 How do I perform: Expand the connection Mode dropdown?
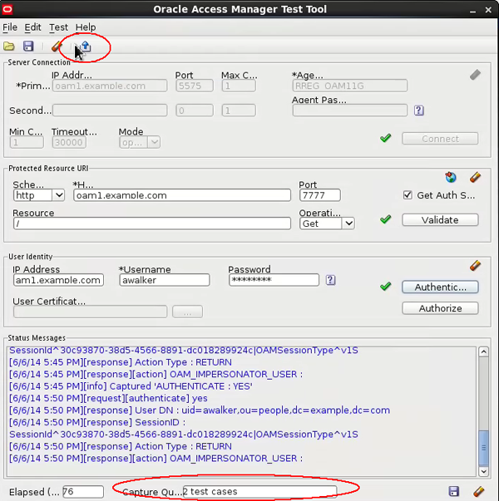click(154, 142)
